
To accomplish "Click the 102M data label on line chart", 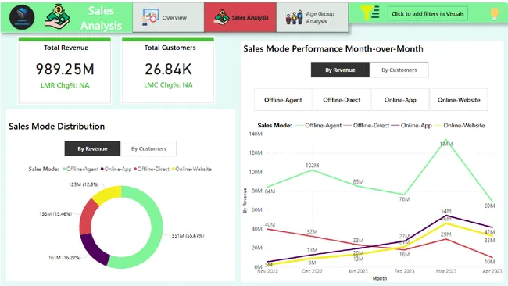I will tap(312, 165).
